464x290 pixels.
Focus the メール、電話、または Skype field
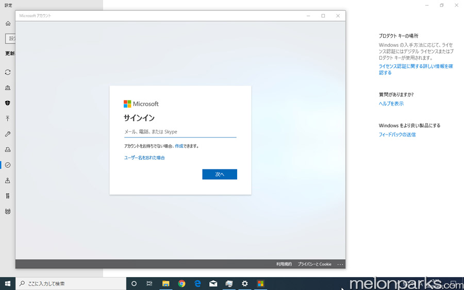180,132
